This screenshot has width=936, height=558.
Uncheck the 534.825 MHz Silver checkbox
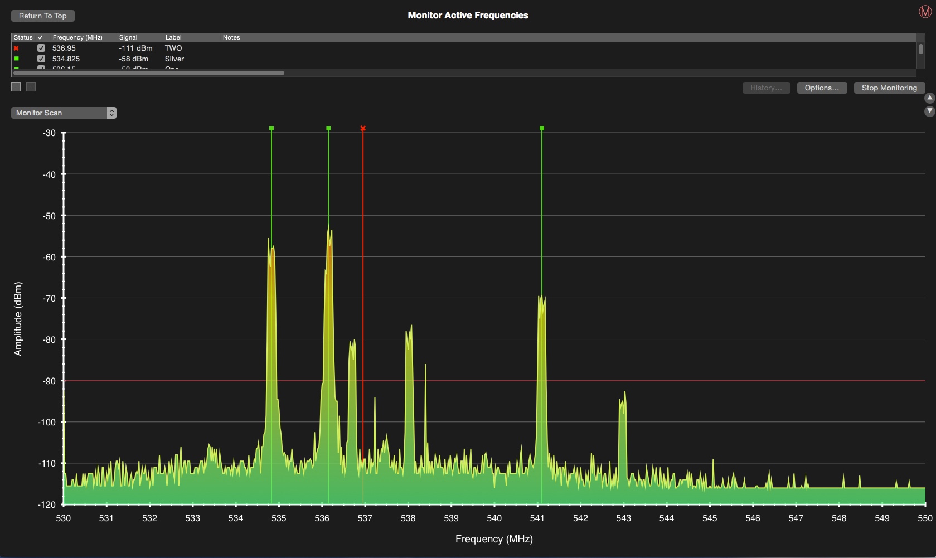[x=41, y=59]
